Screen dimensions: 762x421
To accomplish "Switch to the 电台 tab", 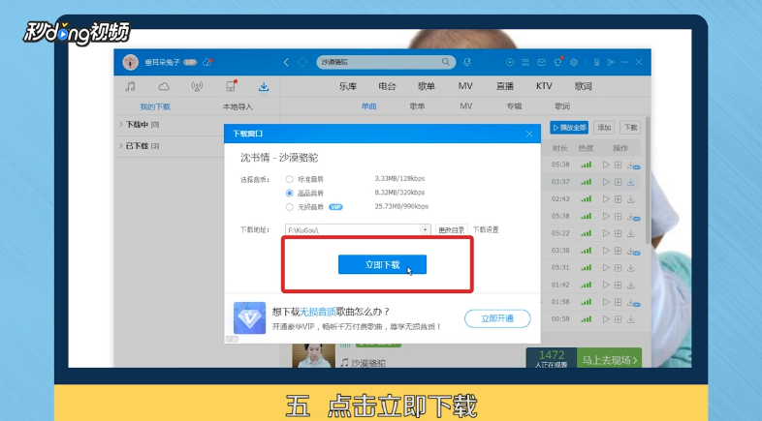I will (x=387, y=86).
